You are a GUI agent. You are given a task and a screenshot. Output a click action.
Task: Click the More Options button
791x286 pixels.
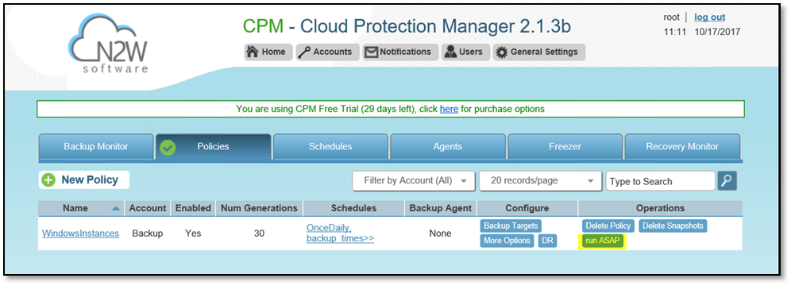507,241
